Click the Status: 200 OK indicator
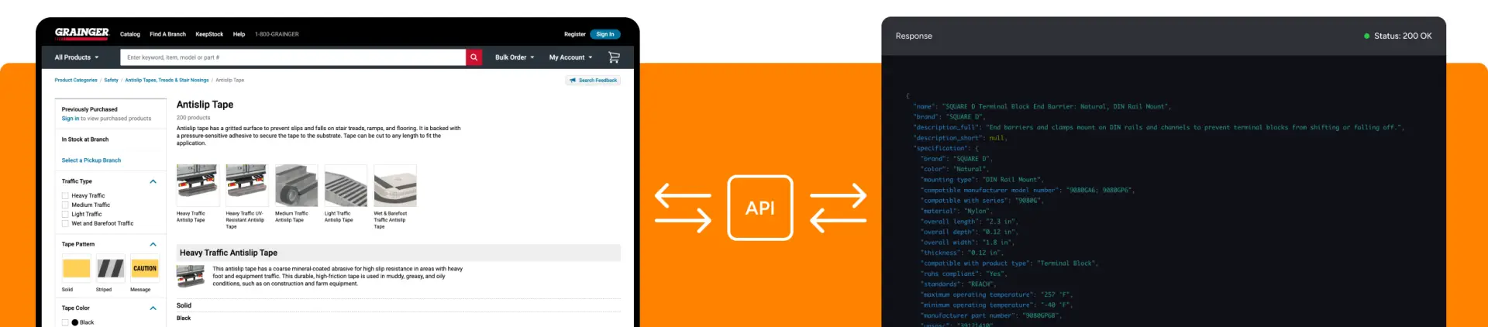1488x327 pixels. click(1397, 36)
